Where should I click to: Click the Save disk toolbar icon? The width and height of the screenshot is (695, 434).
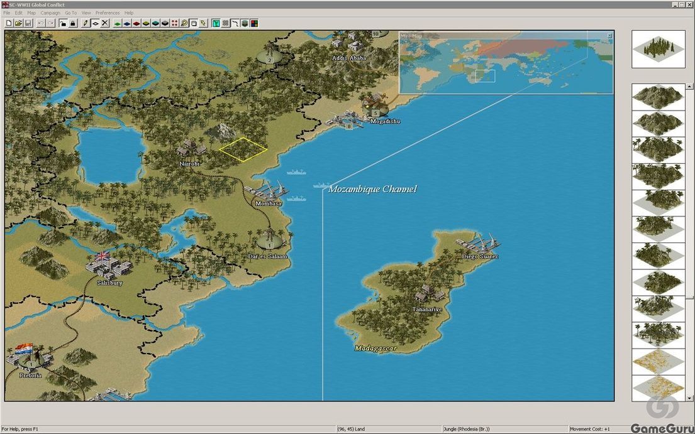[28, 23]
